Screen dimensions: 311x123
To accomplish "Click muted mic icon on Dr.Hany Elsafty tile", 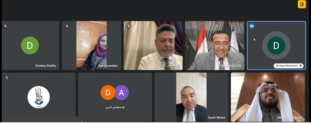I will tap(6, 26).
